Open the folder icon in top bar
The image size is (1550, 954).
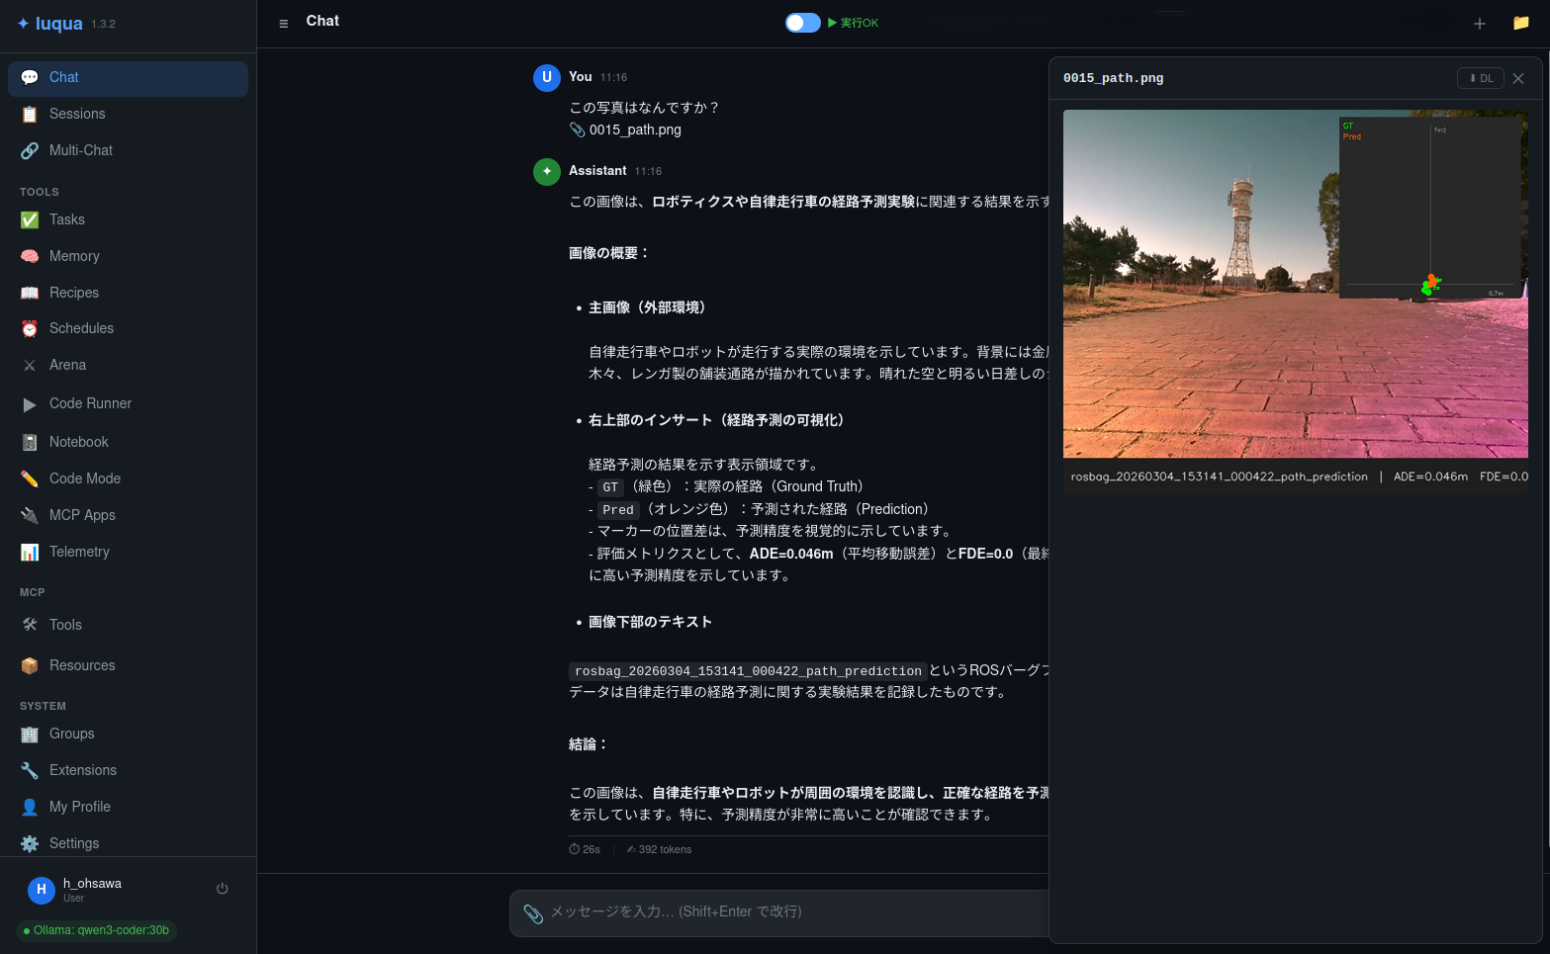pos(1520,23)
